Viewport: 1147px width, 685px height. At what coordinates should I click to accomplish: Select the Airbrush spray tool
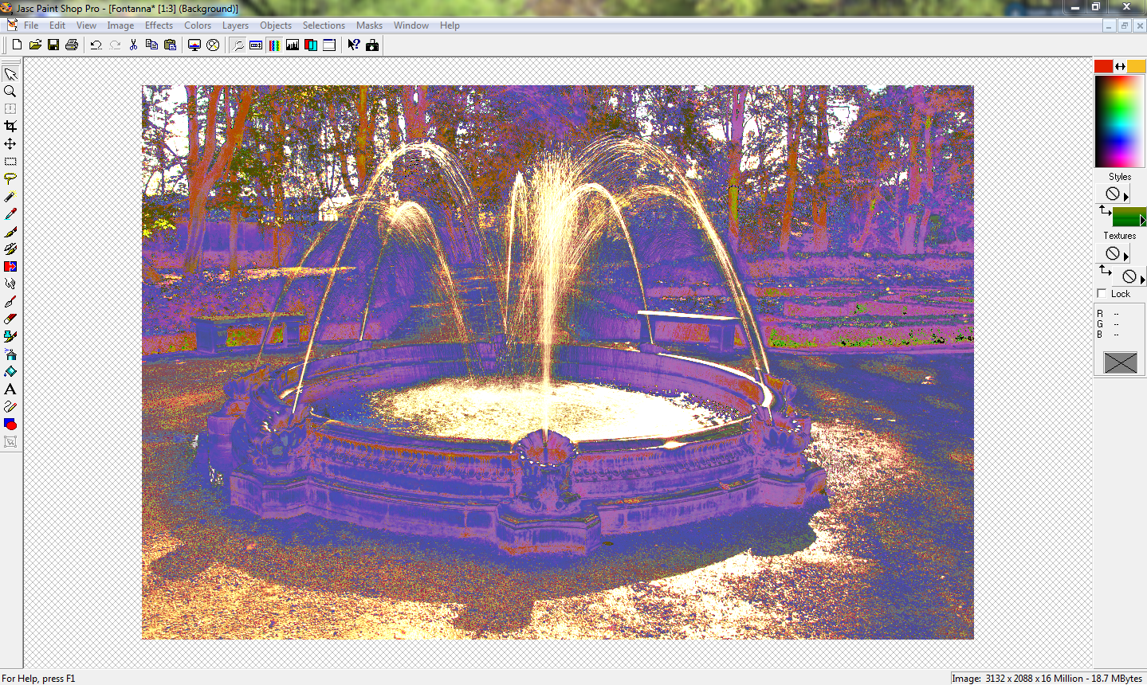click(x=10, y=354)
